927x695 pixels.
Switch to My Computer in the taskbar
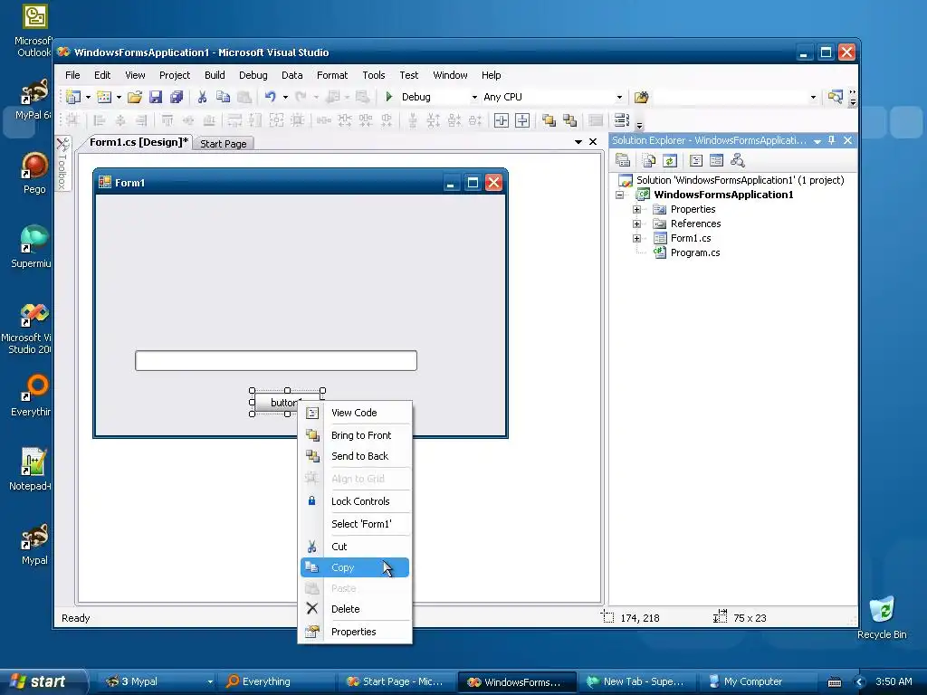tap(758, 681)
